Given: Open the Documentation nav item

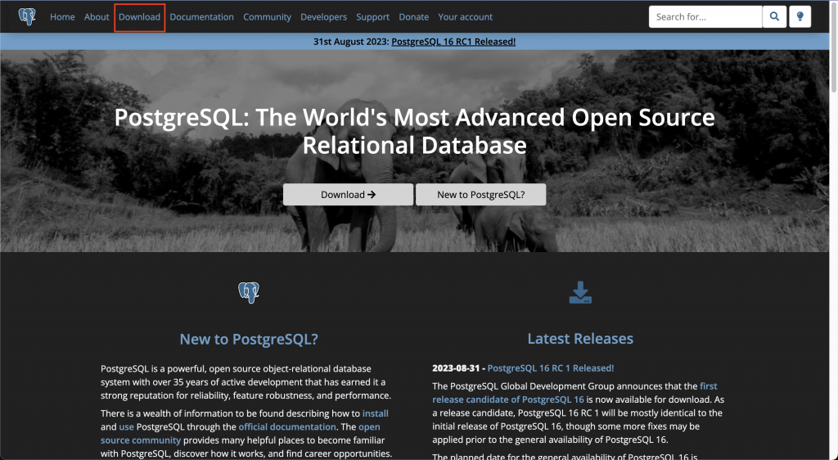Looking at the screenshot, I should pos(201,16).
